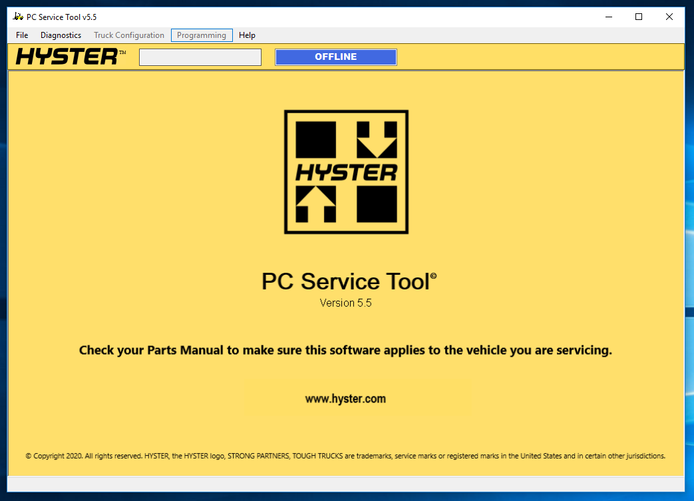Click the central HYSTER logo graphic
This screenshot has width=694, height=501.
pyautogui.click(x=346, y=172)
